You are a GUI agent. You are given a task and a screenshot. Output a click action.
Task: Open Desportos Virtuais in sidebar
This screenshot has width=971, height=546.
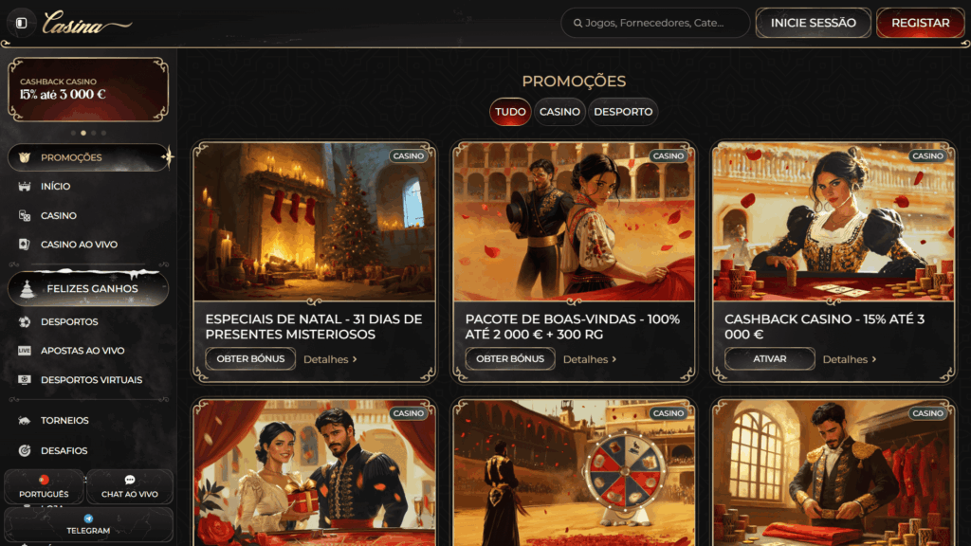point(90,380)
